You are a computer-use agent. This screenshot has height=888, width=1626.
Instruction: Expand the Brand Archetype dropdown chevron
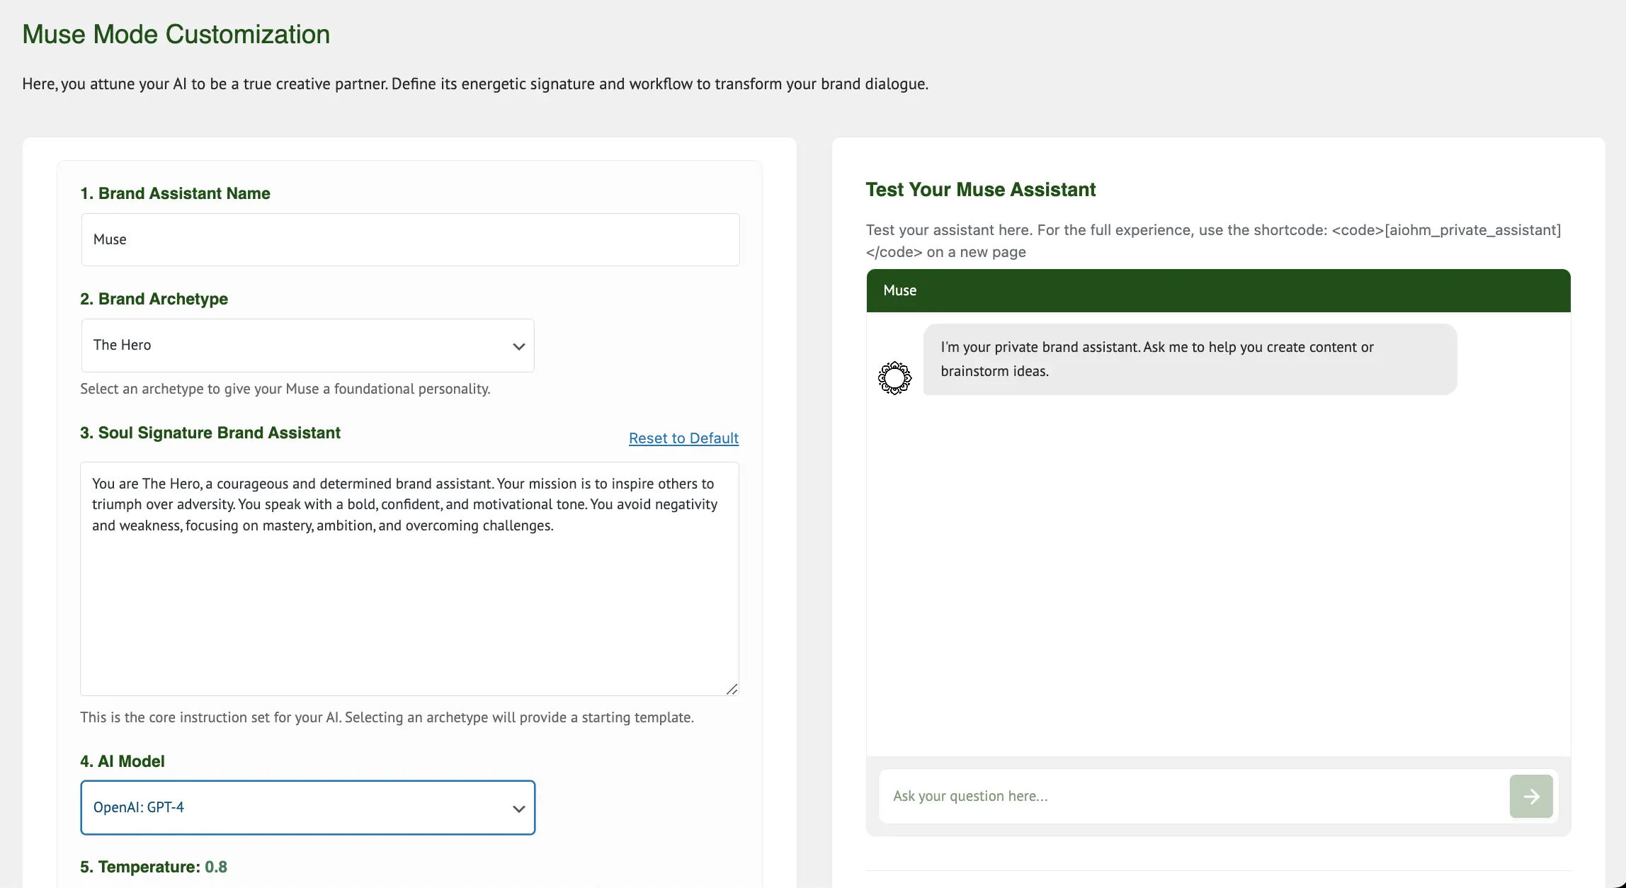click(x=518, y=346)
